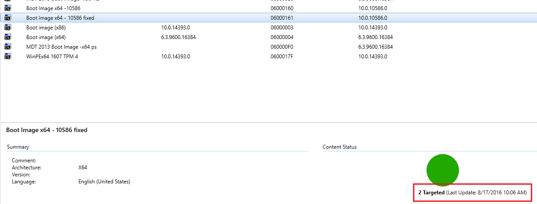Click image ID 060000F0
Screen dimensions: 537x204
click(282, 47)
